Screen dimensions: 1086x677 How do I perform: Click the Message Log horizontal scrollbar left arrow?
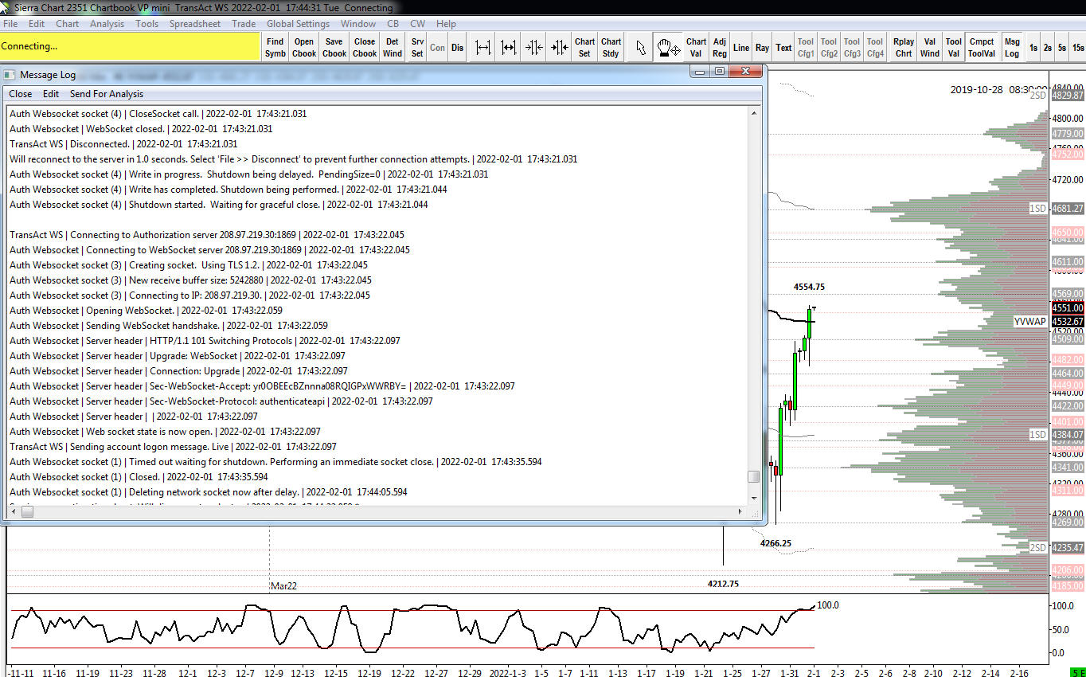point(14,511)
